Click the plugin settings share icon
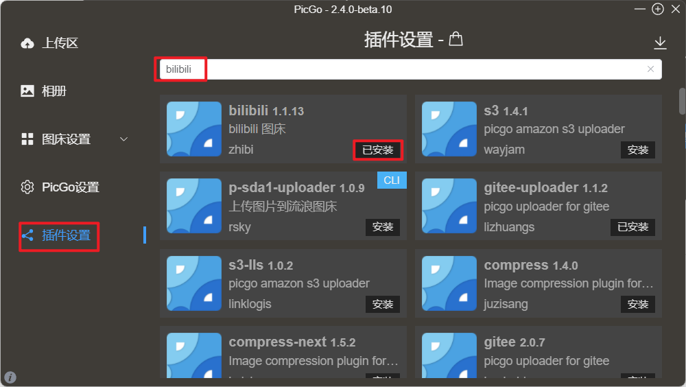 [27, 235]
